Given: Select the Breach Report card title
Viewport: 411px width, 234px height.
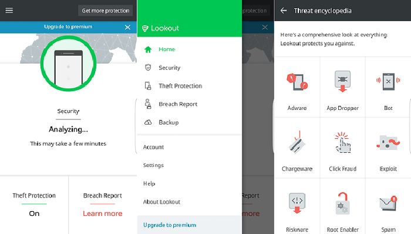Looking at the screenshot, I should [103, 196].
